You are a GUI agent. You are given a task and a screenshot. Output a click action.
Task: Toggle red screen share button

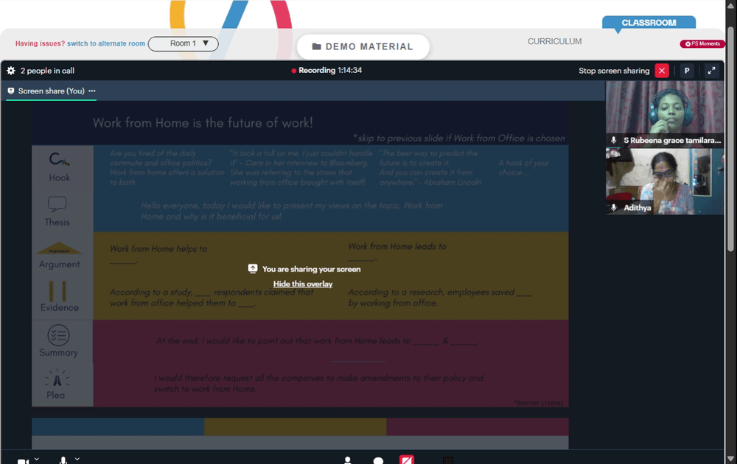[x=407, y=460]
